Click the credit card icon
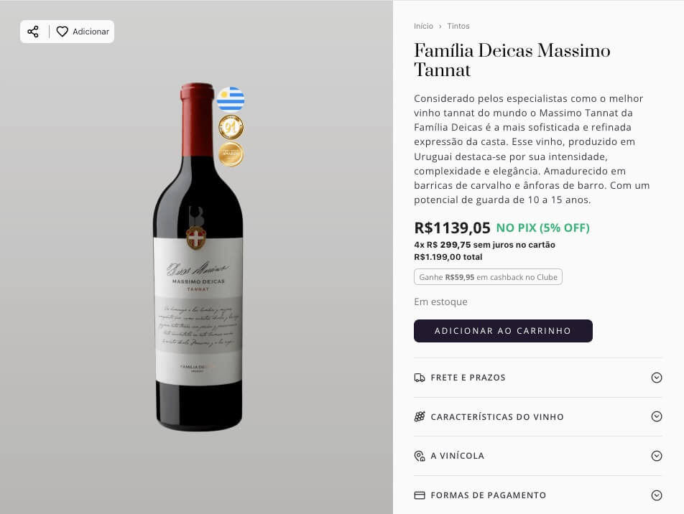684x514 pixels. [420, 495]
